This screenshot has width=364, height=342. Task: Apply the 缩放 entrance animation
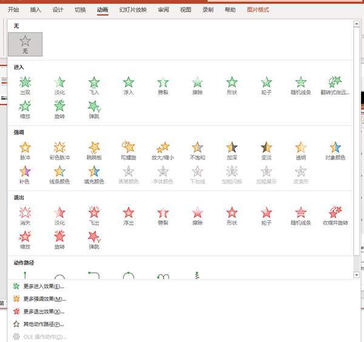tap(25, 109)
